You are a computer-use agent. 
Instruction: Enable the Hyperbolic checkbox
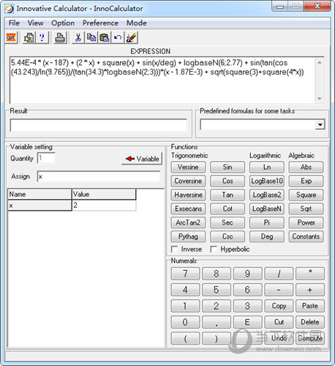click(214, 250)
